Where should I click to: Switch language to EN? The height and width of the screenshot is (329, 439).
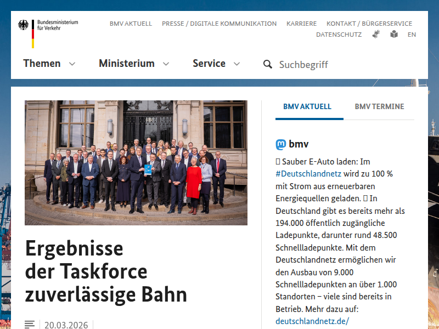click(412, 34)
